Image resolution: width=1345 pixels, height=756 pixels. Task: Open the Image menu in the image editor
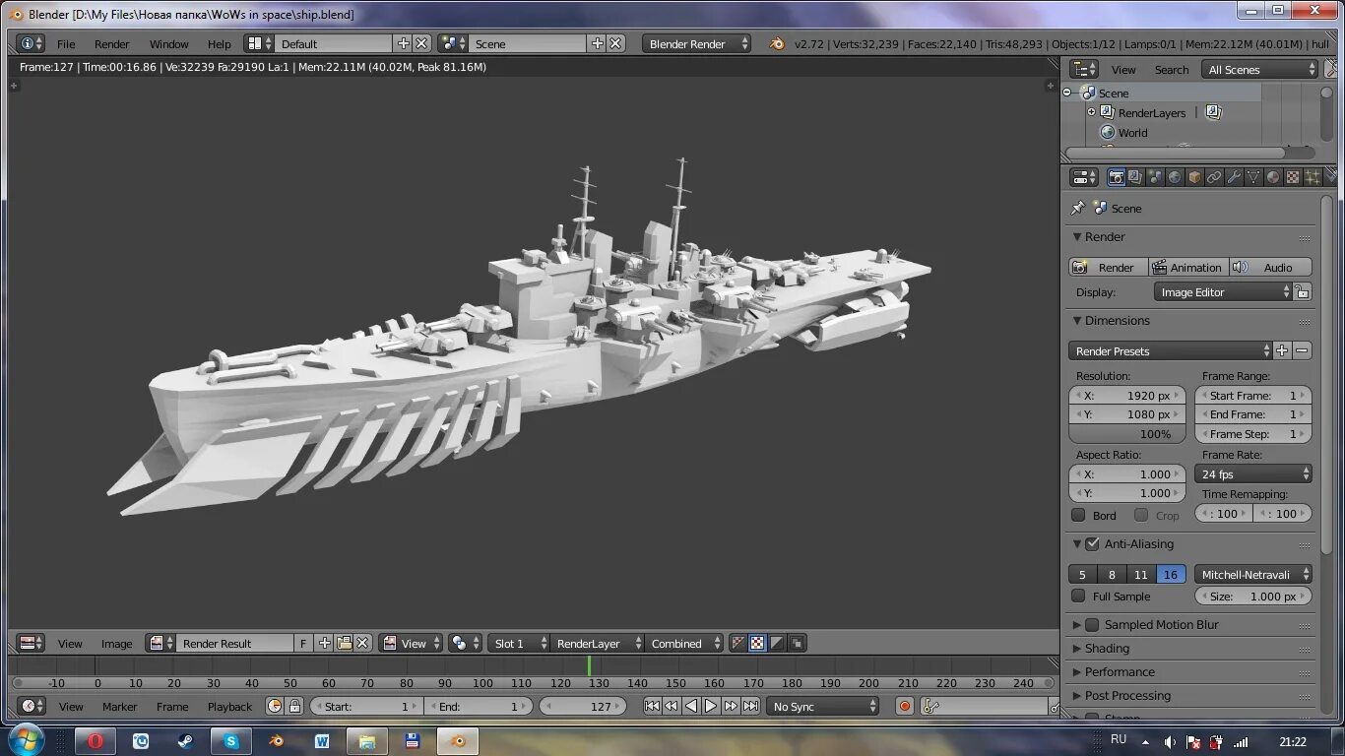click(116, 643)
